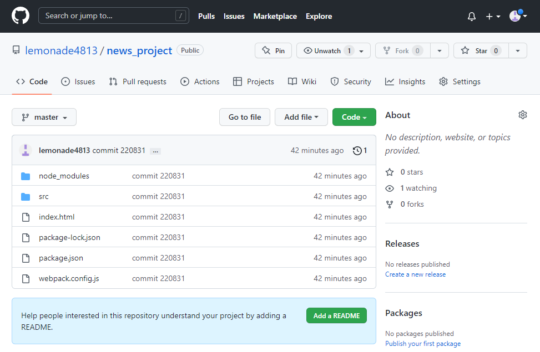Switch to the Projects tab
Screen dimensions: 540x352
(254, 81)
